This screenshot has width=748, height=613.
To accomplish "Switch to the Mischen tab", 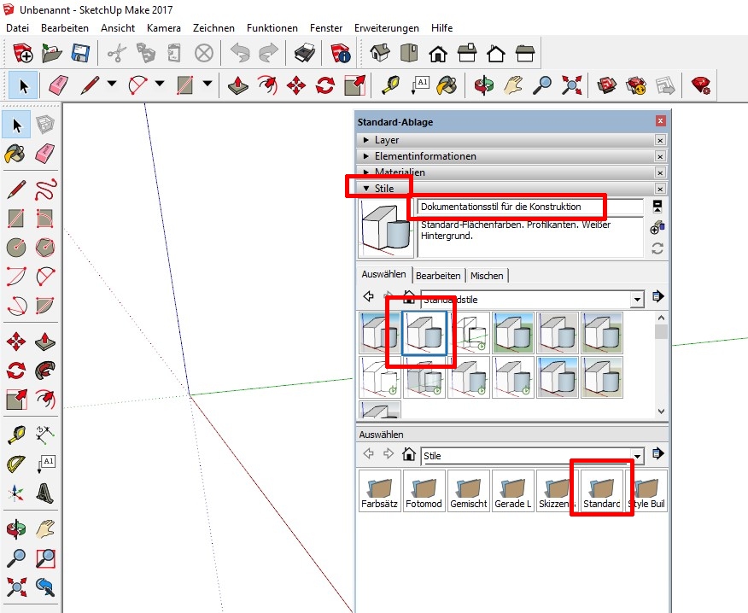I will click(x=487, y=275).
